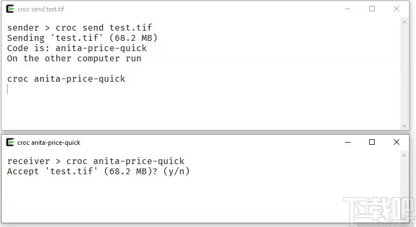This screenshot has height=227, width=416.
Task: Click the croc icon in receiver window title
Action: coord(10,143)
